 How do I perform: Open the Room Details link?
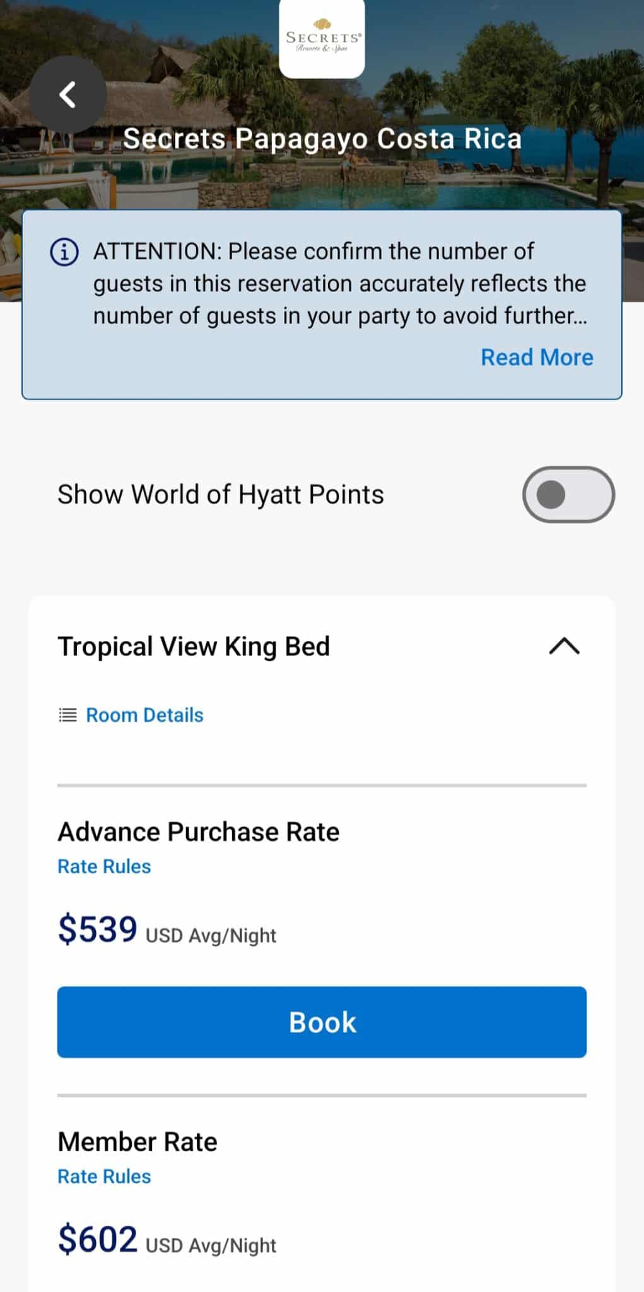click(x=144, y=715)
